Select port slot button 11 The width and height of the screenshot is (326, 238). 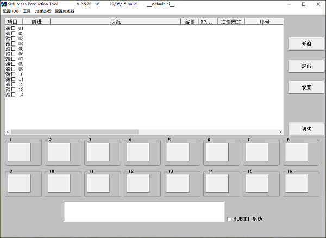tap(98, 183)
